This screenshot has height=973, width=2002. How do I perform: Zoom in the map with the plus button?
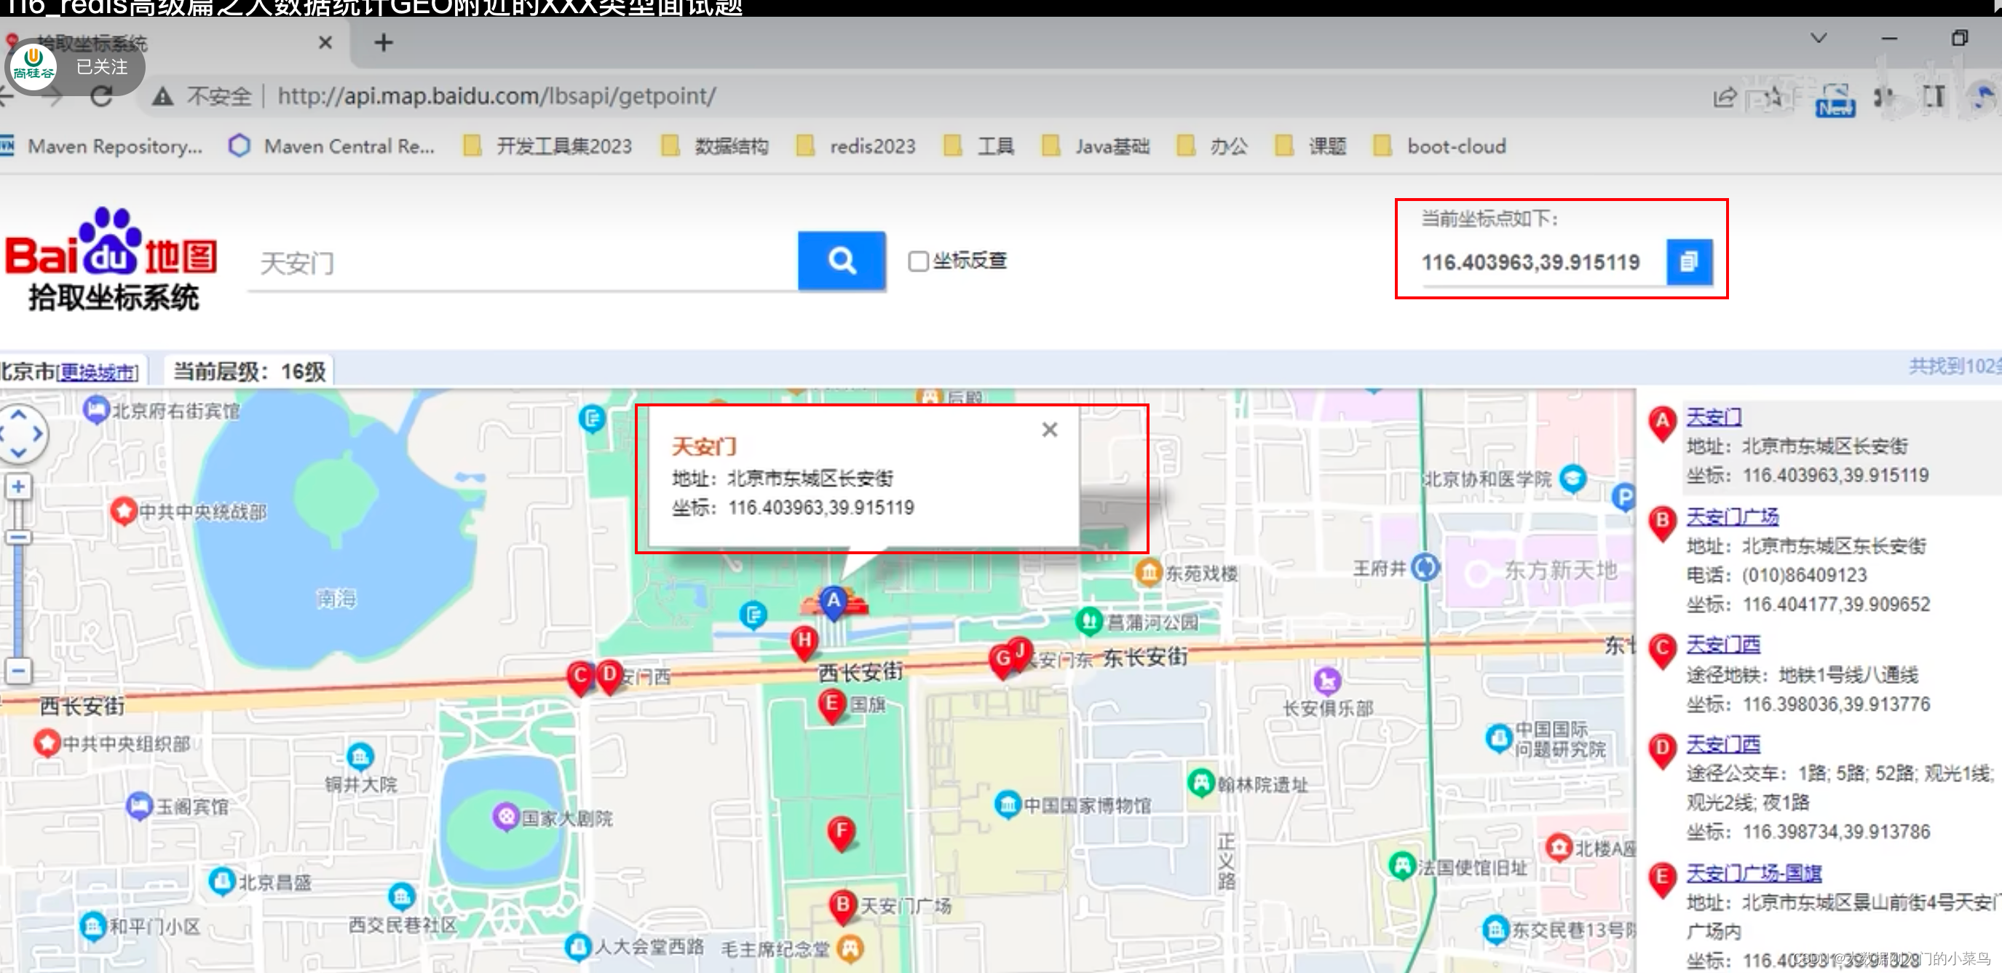pyautogui.click(x=18, y=487)
